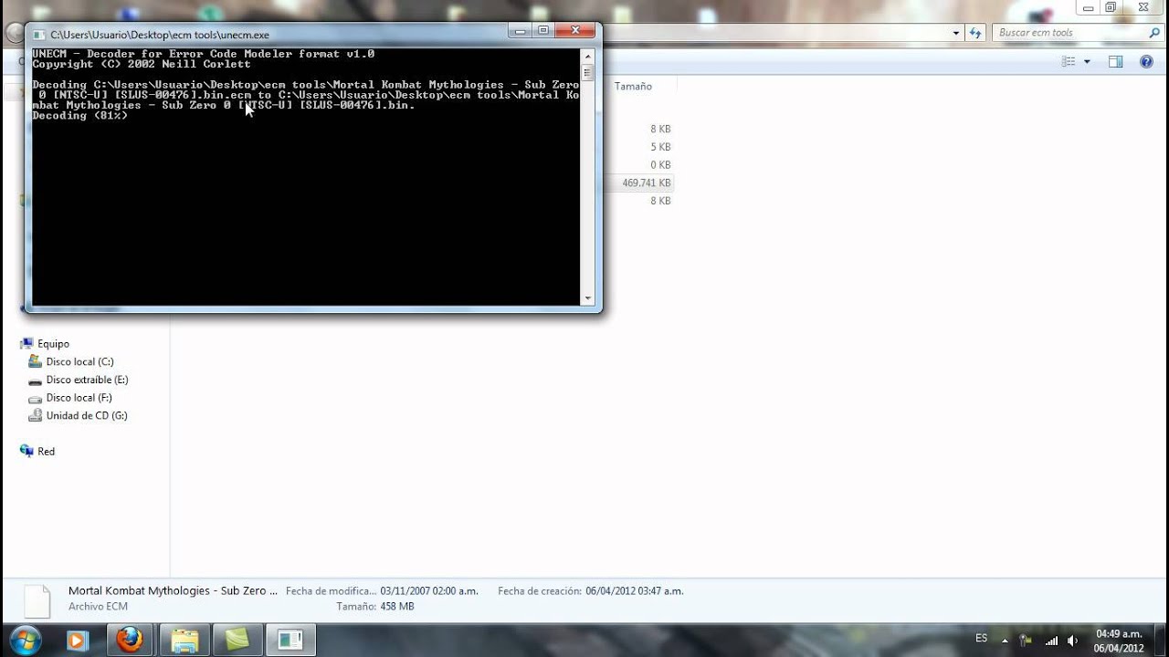Open the Explorer address bar history dropdown
Viewport: 1169px width, 657px height.
(956, 33)
